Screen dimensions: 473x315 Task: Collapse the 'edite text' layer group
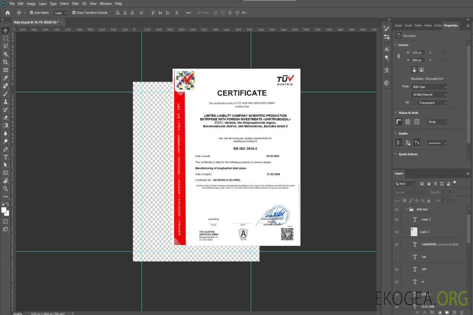pyautogui.click(x=407, y=209)
